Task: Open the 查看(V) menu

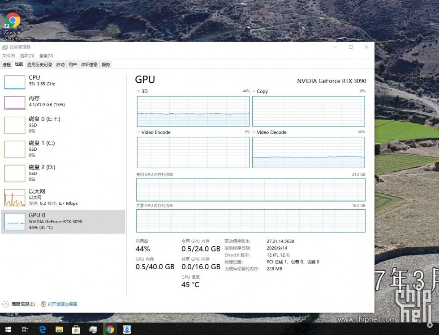Action: [x=46, y=55]
